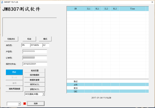
Task: Click the JW8307 app icon in title bar
Action: pyautogui.click(x=2, y=2)
